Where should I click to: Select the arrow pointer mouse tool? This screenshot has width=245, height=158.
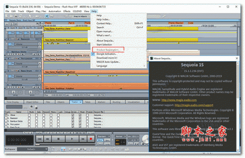[30, 16]
